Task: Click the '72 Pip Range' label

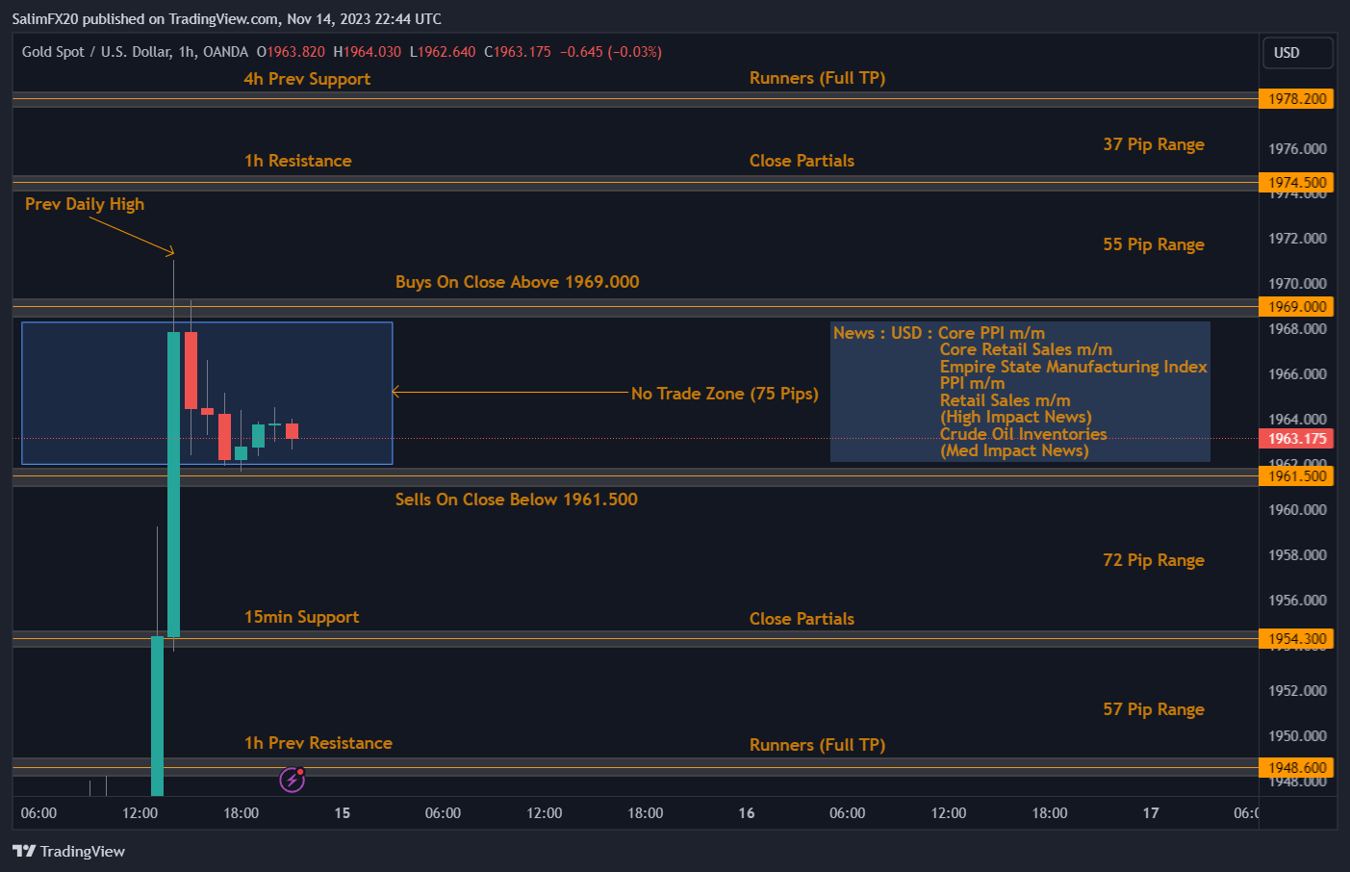Action: (1154, 560)
